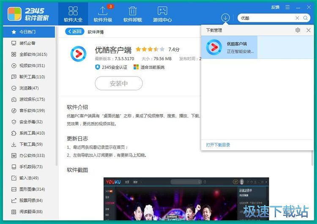The image size is (317, 224).
Task: Click the 优酷客户端 app icon in details
Action: click(x=78, y=54)
